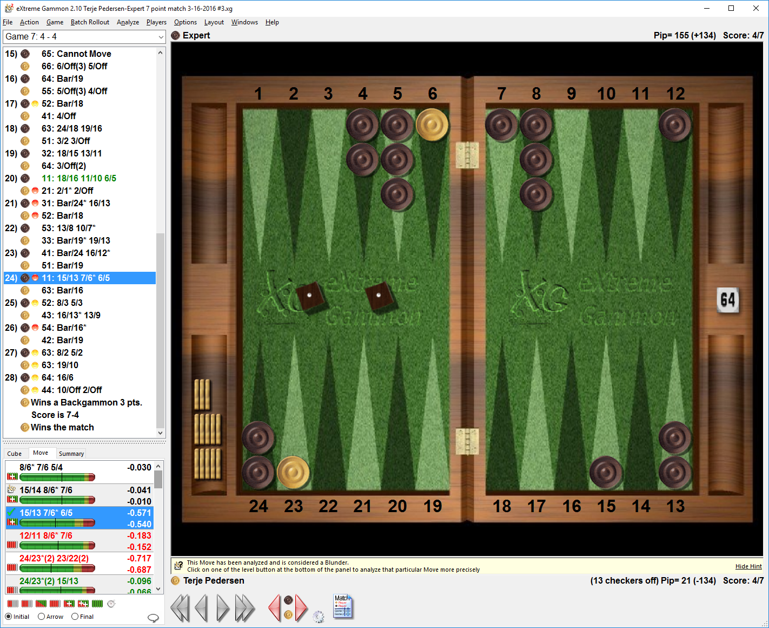Jump to next game with double-right arrow
Screen dimensions: 769x628
(x=244, y=607)
